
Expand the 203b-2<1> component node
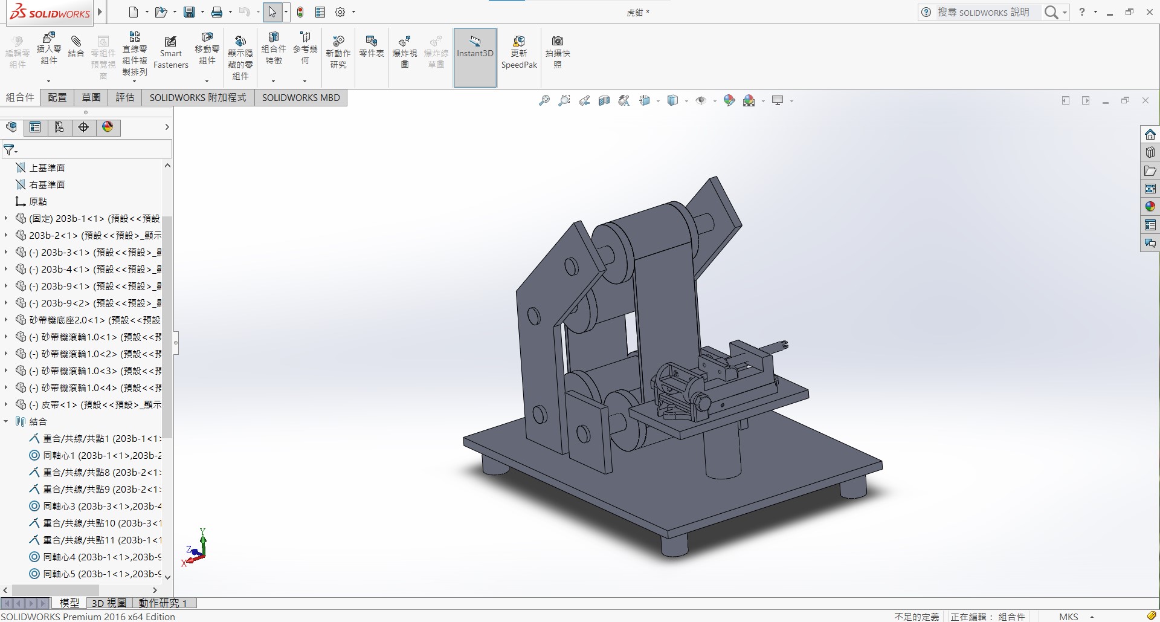pyautogui.click(x=6, y=235)
